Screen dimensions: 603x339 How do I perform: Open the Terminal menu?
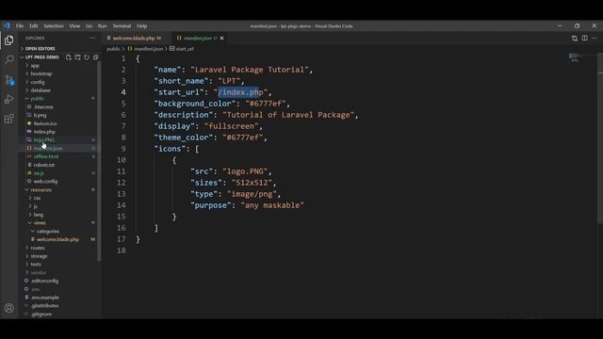point(122,26)
